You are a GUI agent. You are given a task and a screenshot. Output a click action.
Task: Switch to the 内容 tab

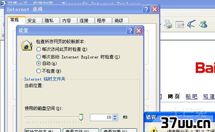(69, 21)
